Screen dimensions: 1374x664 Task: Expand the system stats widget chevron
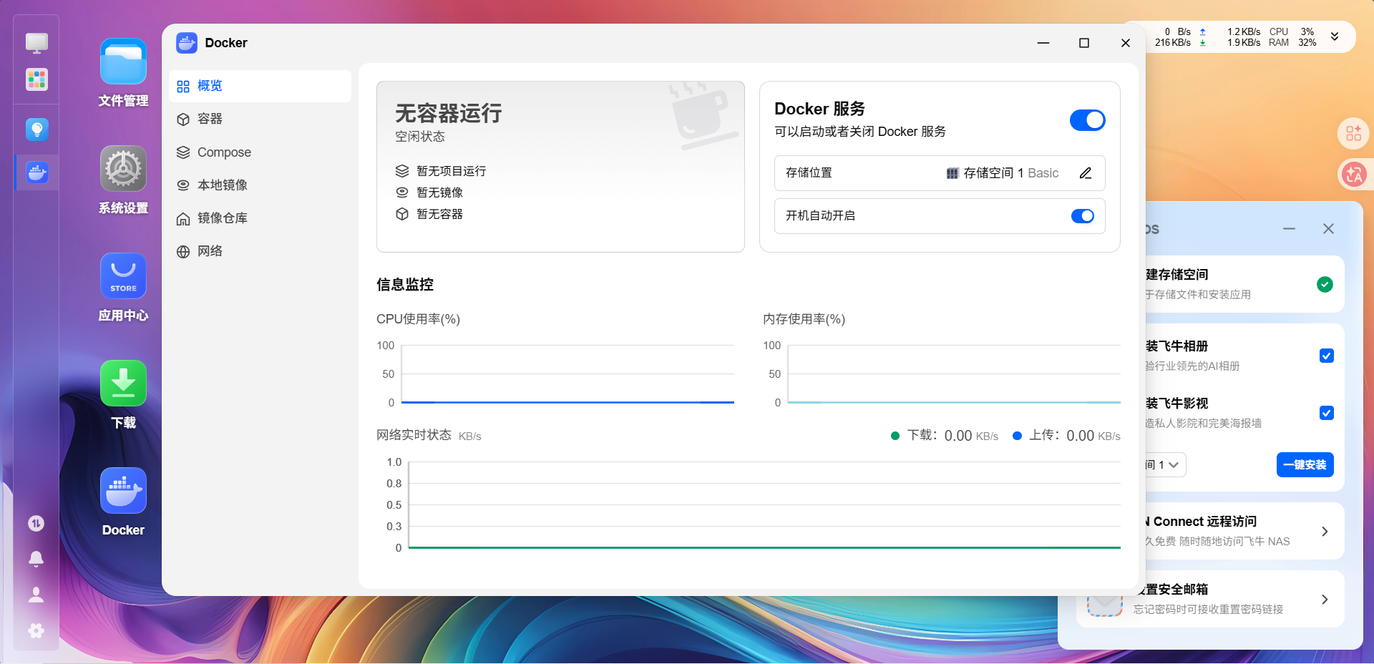[x=1335, y=36]
